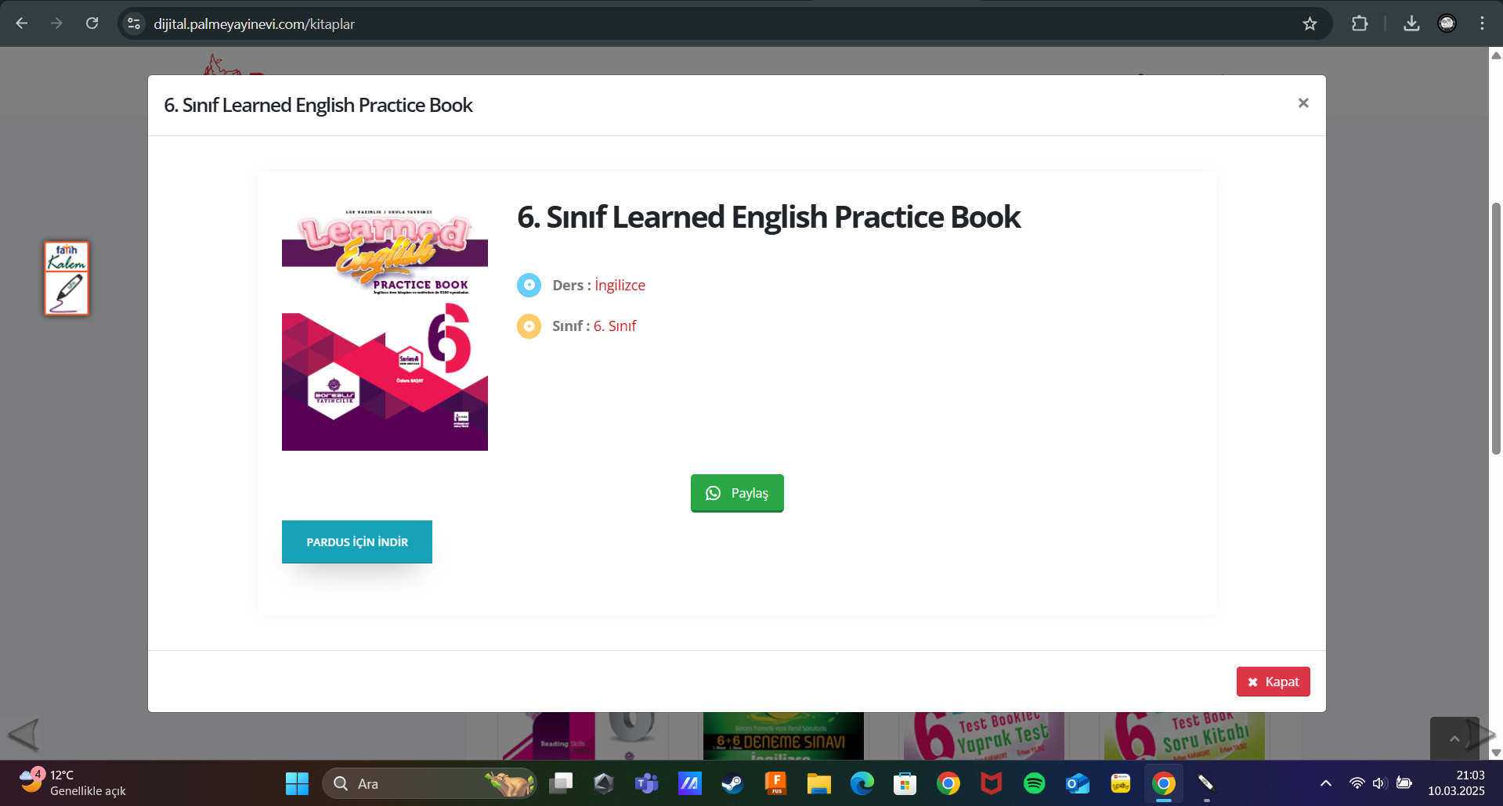Open the volume speaker tray icon
This screenshot has width=1503, height=806.
pyautogui.click(x=1379, y=783)
